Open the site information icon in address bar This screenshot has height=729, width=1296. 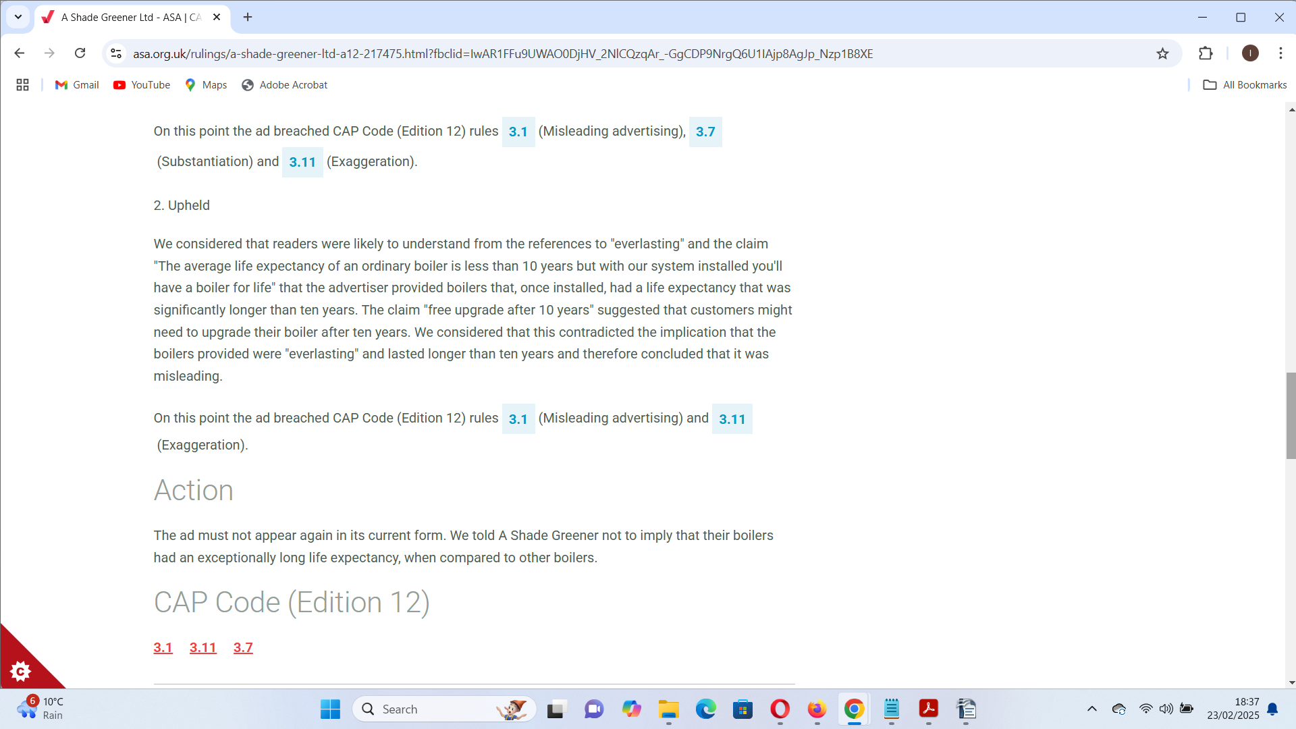(x=116, y=53)
